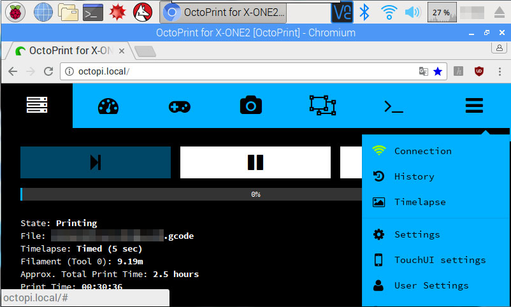Click the partially hidden cancel button
Screen dimensions: 511x307
pyautogui.click(x=351, y=162)
